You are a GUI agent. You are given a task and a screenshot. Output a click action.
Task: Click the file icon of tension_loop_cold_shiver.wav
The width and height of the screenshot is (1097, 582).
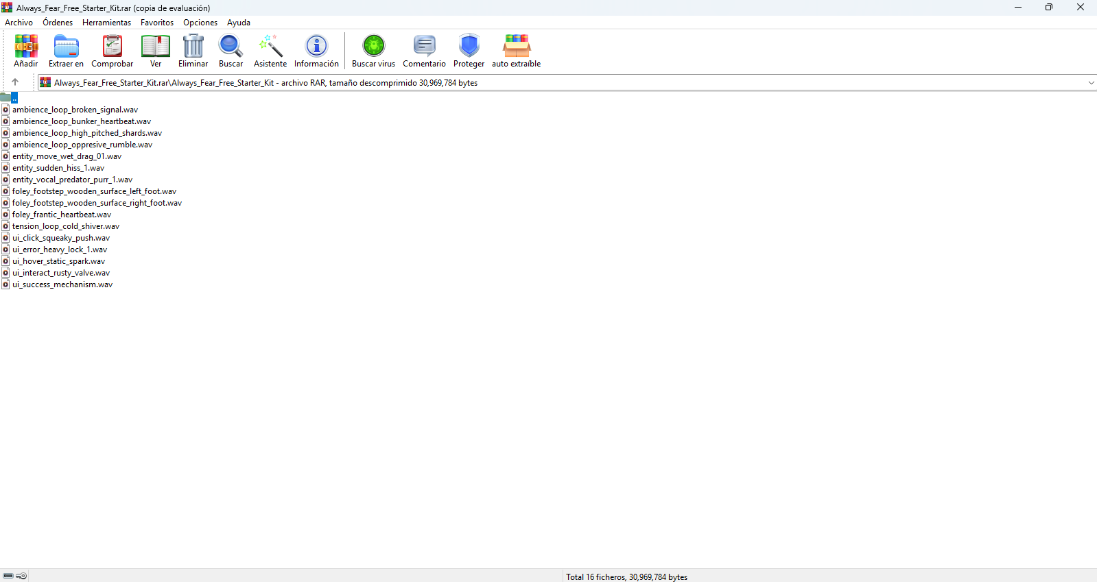click(x=5, y=226)
